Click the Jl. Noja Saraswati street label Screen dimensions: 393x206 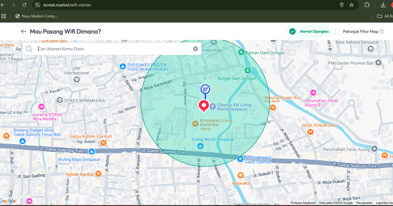tap(155, 86)
